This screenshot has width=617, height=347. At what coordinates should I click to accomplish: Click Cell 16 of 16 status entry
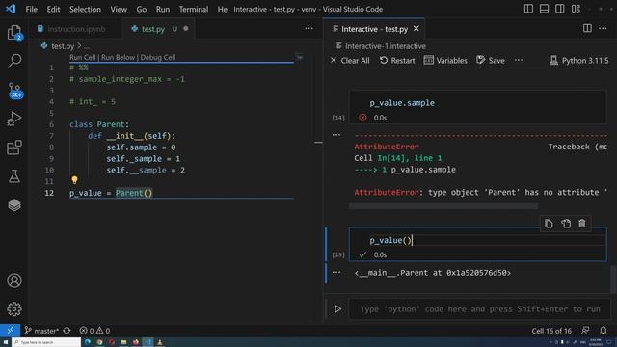coord(551,331)
